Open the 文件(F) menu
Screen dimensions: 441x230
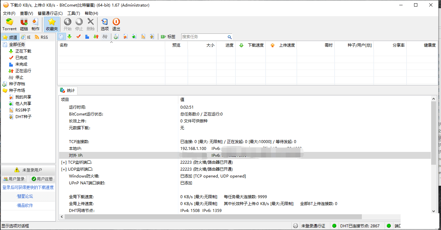(x=9, y=13)
